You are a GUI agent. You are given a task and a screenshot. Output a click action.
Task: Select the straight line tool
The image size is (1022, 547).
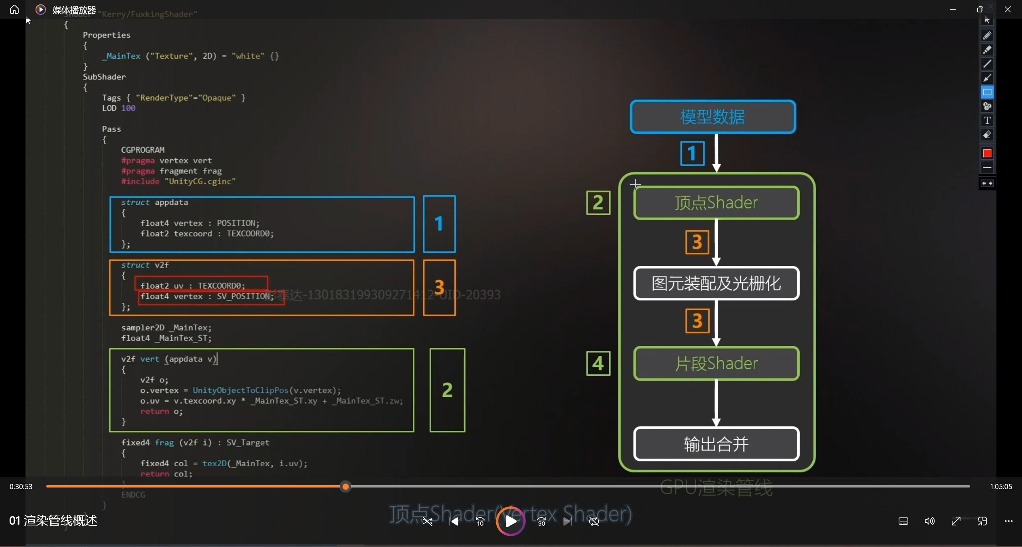point(987,64)
